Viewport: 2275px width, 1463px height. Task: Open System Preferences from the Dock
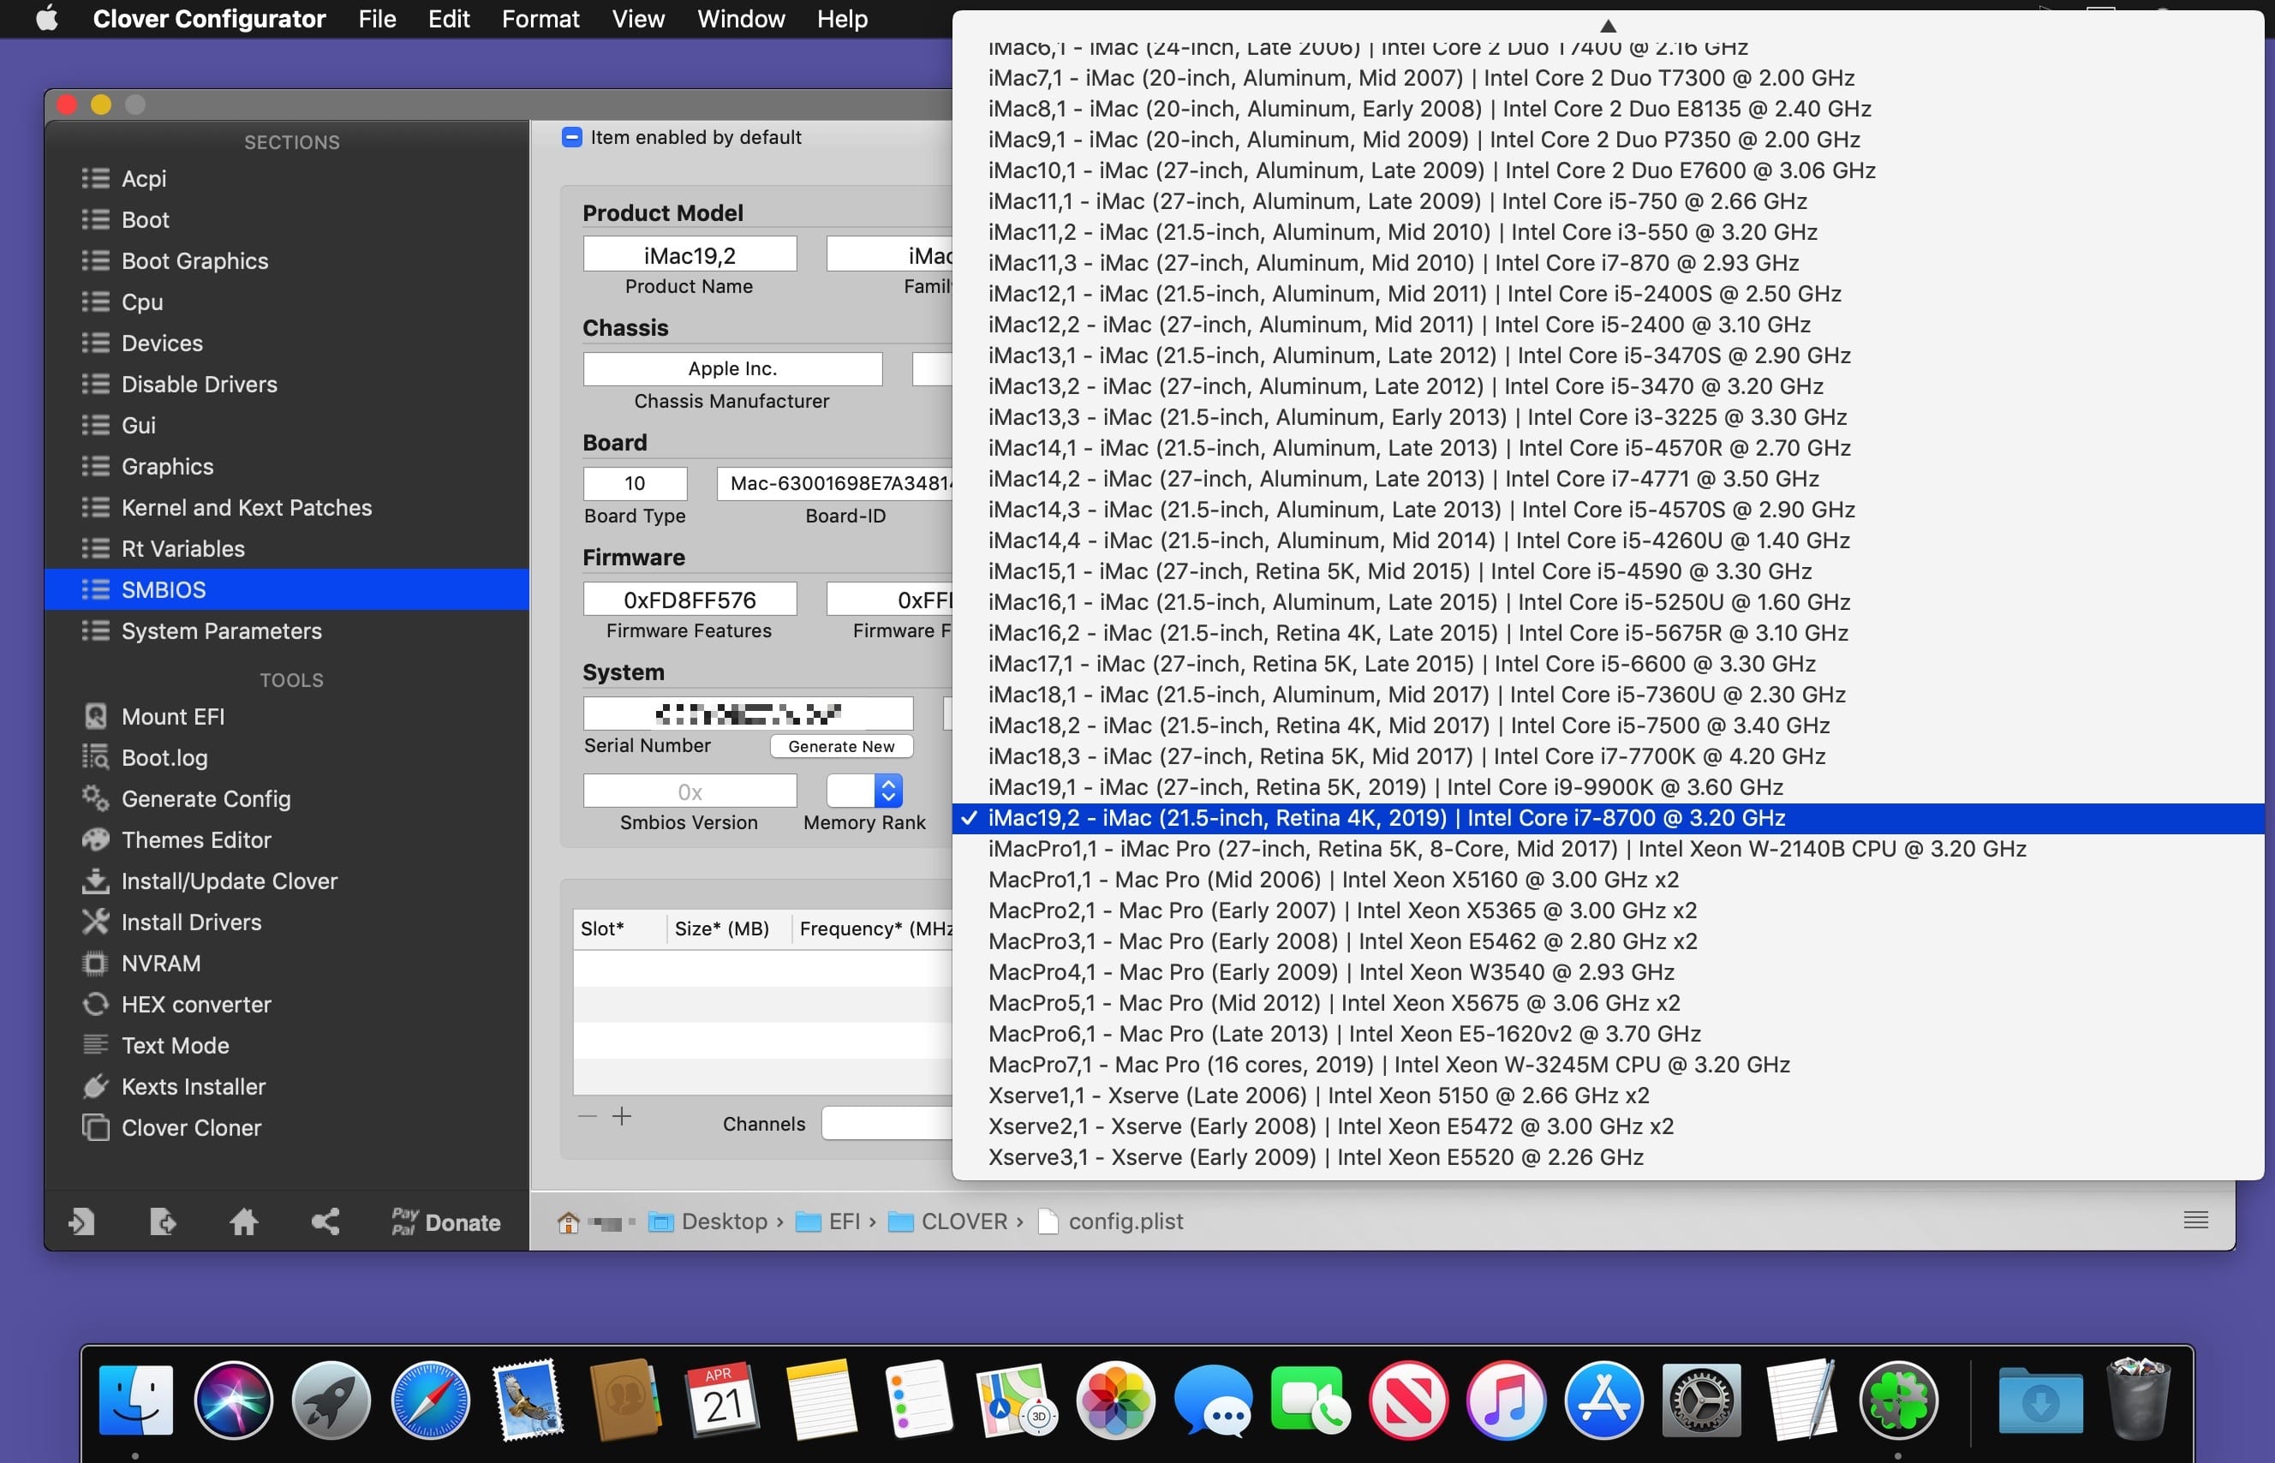coord(1702,1400)
